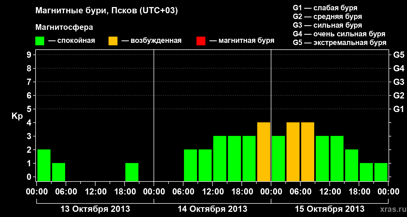Click the 13 October 03:00–06:00 bar at Kp 1

coord(59,172)
